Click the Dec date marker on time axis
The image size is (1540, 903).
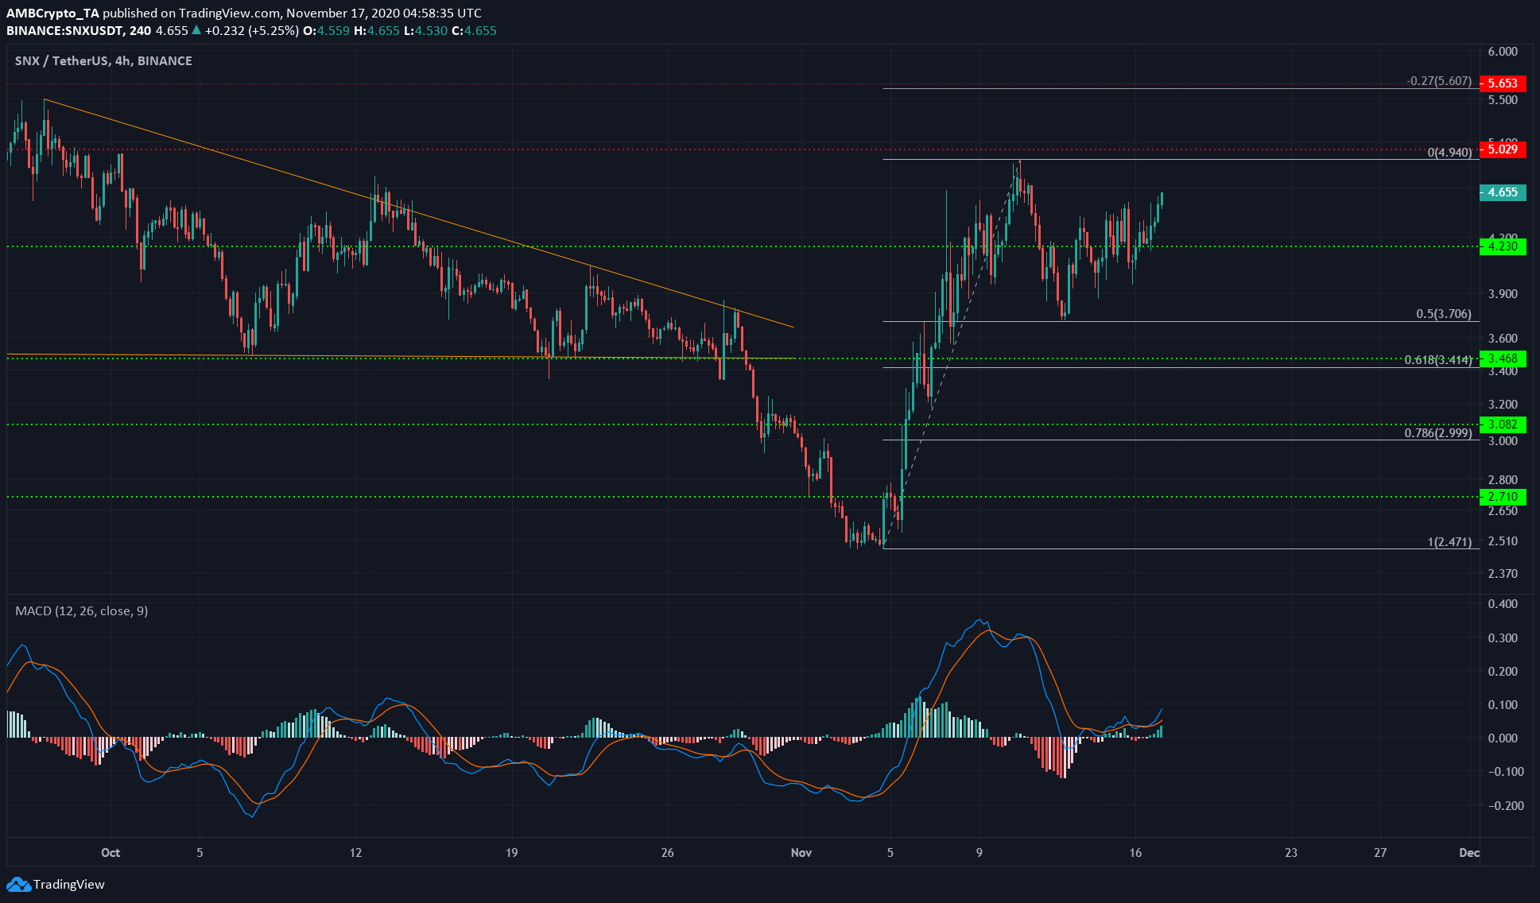(x=1469, y=853)
